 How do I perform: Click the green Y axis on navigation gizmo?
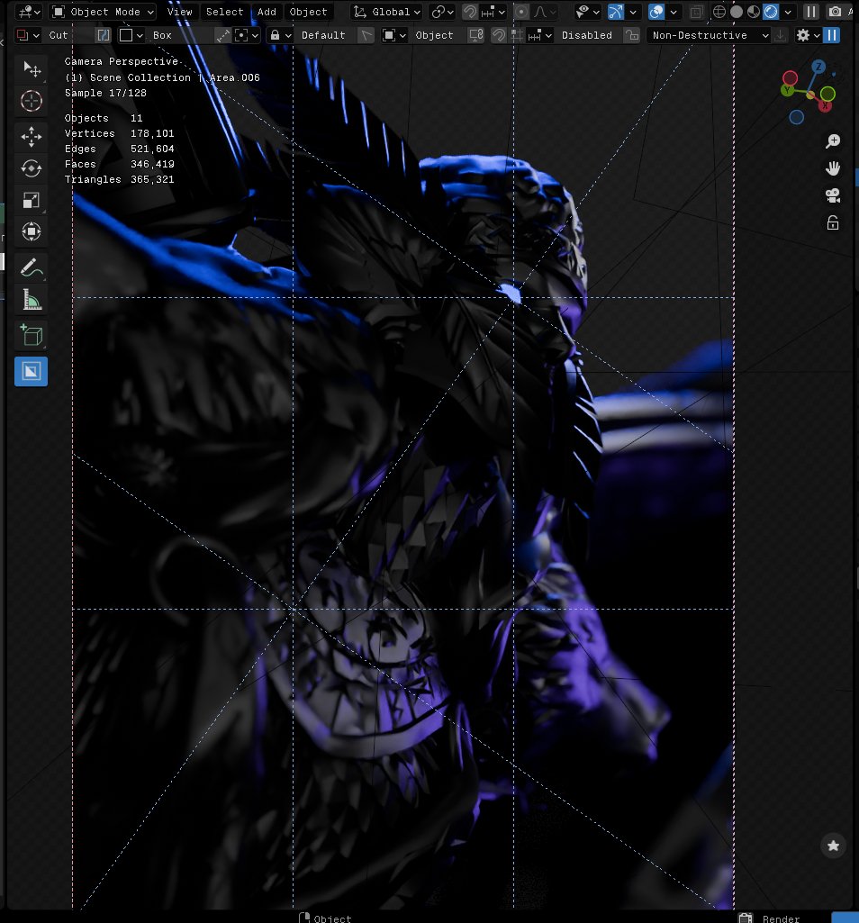787,90
